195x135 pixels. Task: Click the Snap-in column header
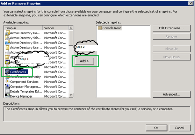tap(23, 28)
